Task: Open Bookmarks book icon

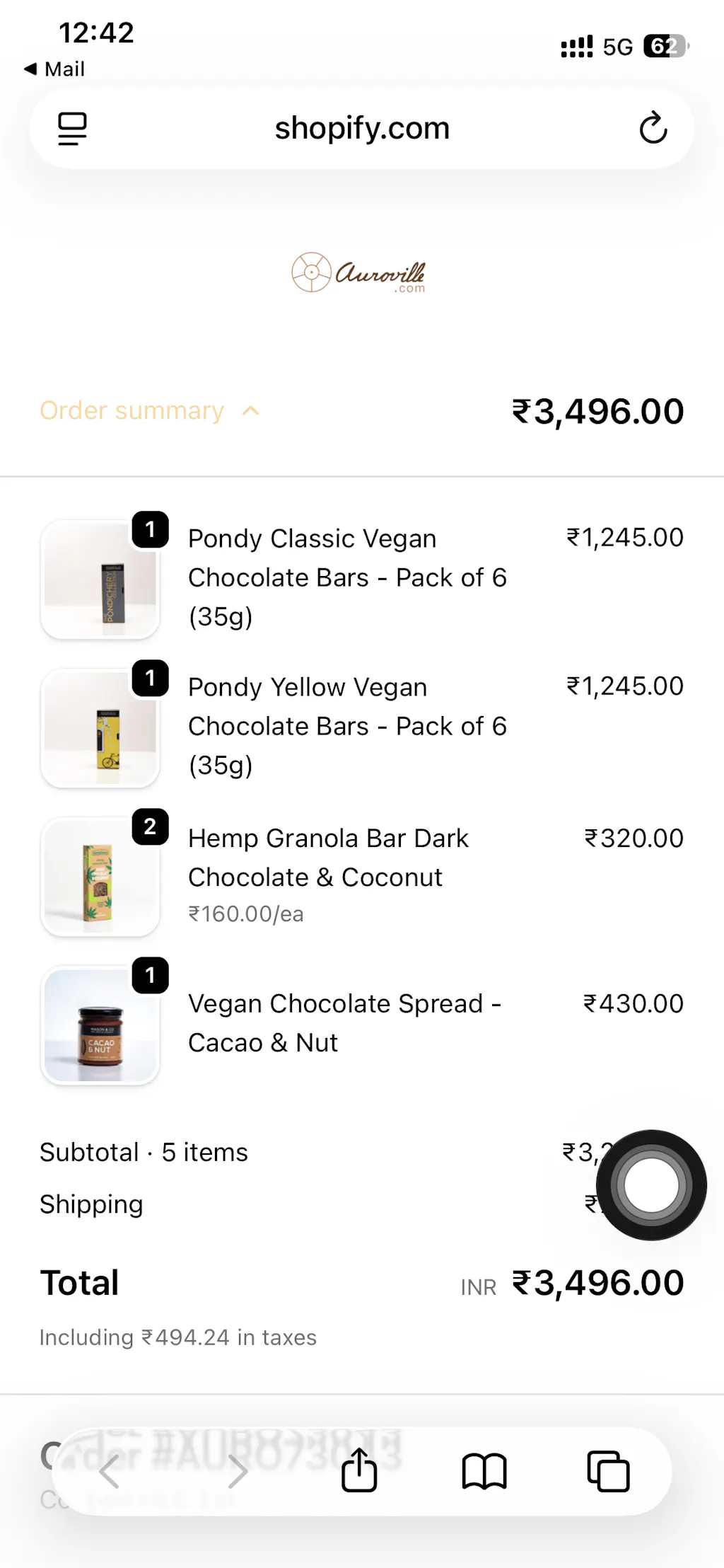Action: click(x=484, y=1472)
